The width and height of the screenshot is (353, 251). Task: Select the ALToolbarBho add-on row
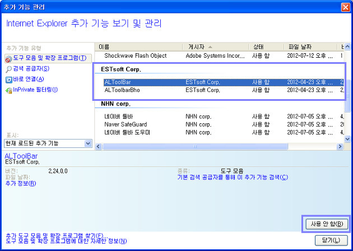(x=224, y=90)
